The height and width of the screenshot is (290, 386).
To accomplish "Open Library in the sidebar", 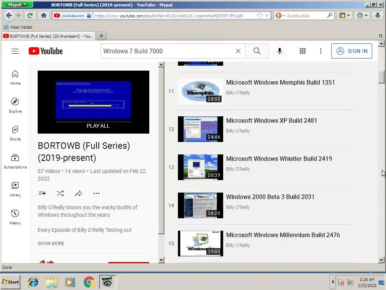I will 15,189.
